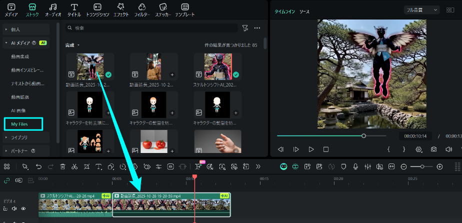Select テキストから動画 in the sidebar
Viewport: 462px width, 223px height.
[x=27, y=83]
